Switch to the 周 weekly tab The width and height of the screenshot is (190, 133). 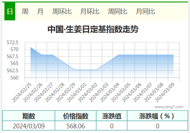pos(25,12)
